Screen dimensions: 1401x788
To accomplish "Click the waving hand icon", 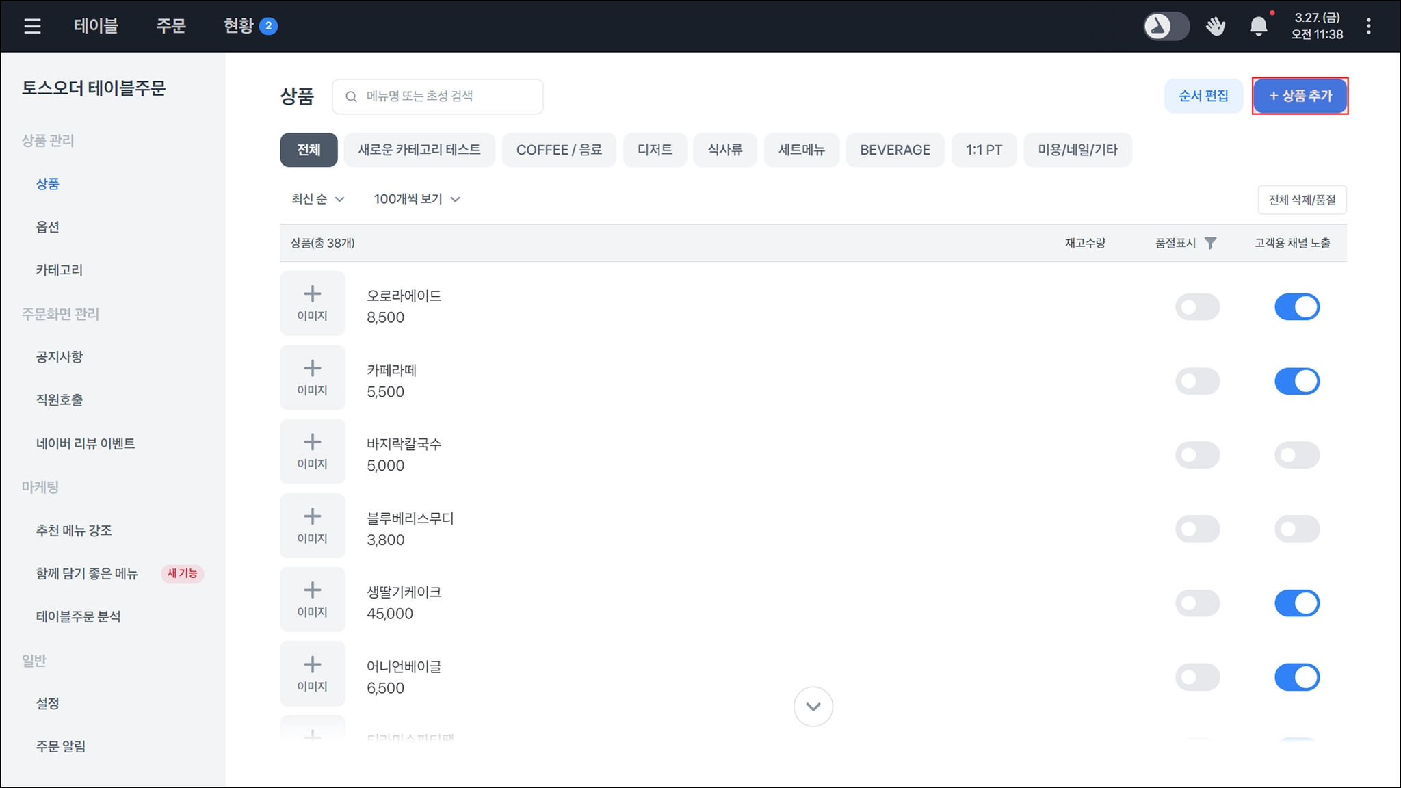I will 1215,26.
